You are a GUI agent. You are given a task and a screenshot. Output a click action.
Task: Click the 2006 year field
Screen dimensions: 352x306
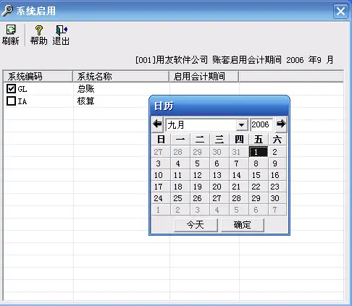point(261,124)
